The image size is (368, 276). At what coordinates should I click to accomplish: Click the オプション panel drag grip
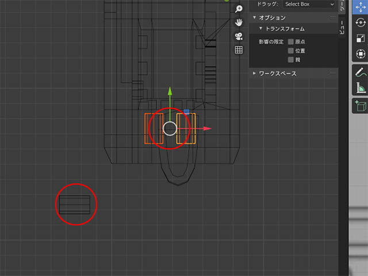[x=333, y=18]
